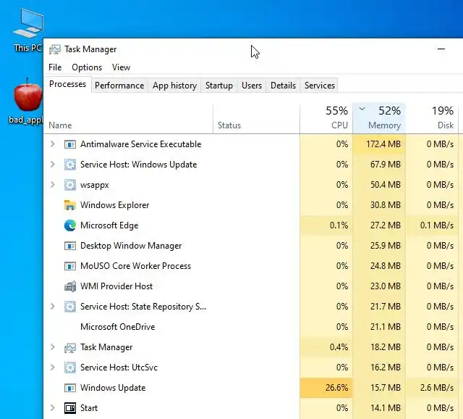
Task: Expand Service Host: State Repository group
Action: 53,306
